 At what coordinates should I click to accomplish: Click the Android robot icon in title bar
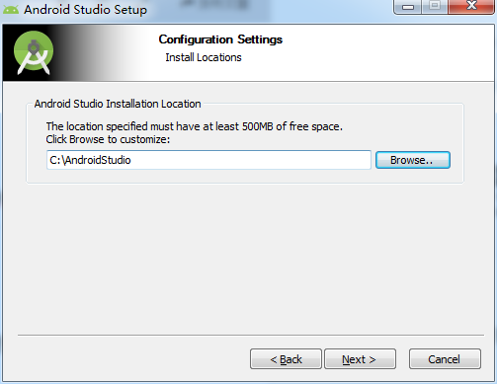tap(11, 9)
